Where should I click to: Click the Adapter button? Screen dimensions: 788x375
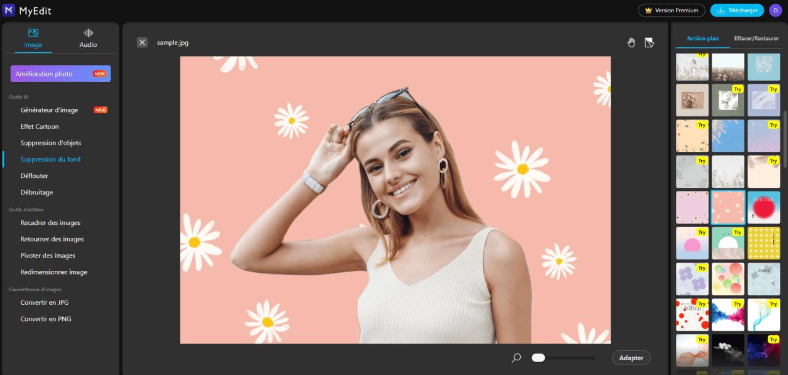point(630,357)
